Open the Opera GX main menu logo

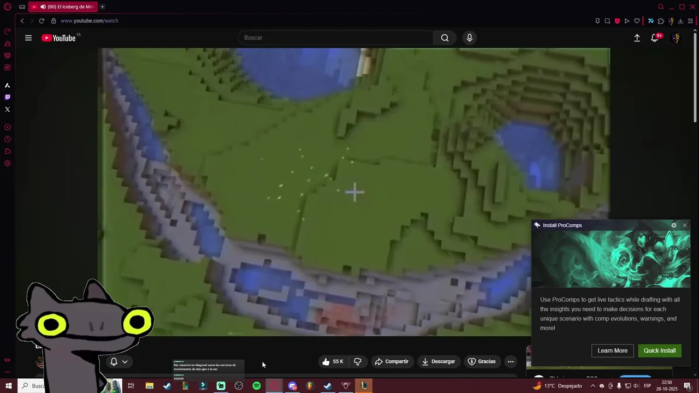click(x=8, y=7)
